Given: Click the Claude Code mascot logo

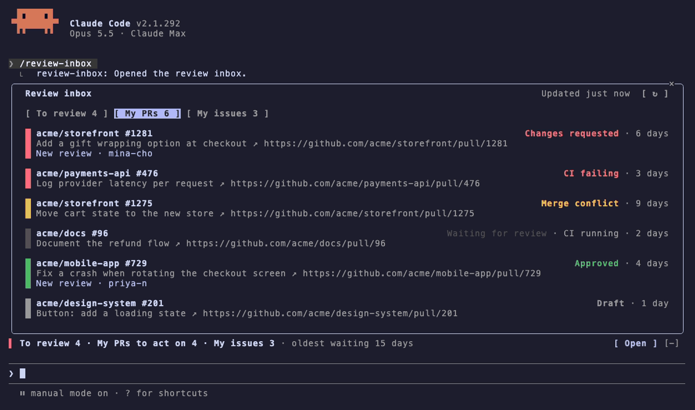Looking at the screenshot, I should coord(35,21).
